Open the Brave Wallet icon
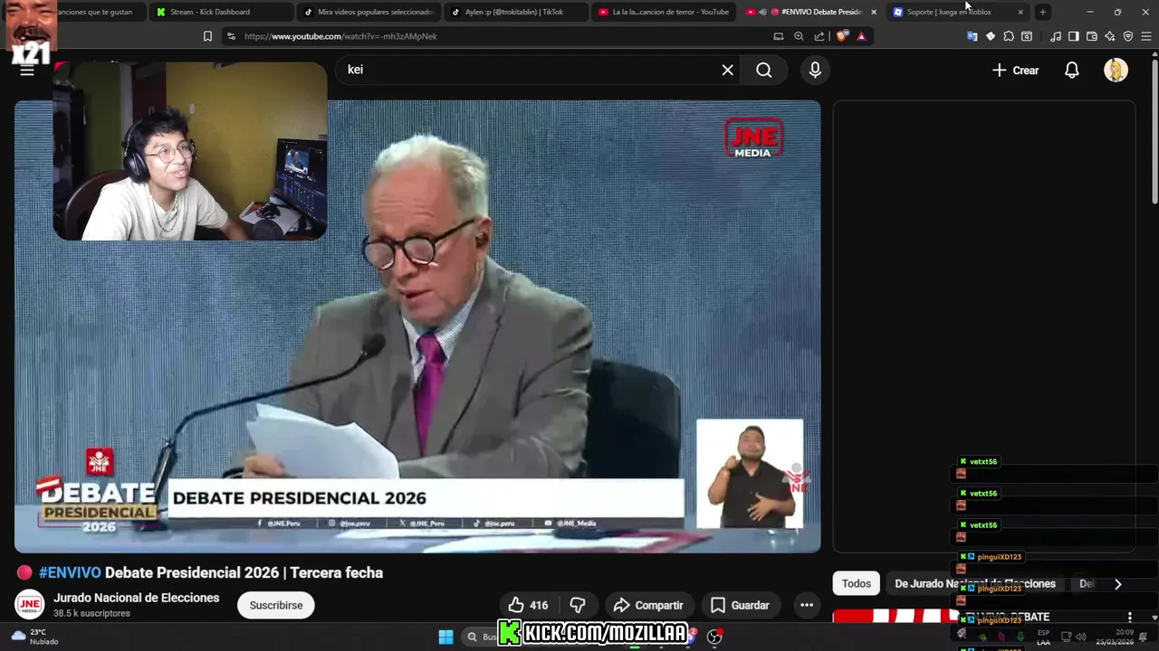1159x651 pixels. pyautogui.click(x=1092, y=36)
